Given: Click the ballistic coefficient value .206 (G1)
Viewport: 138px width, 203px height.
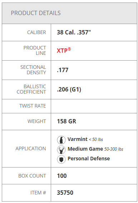Looking at the screenshot, I should click(x=69, y=89).
